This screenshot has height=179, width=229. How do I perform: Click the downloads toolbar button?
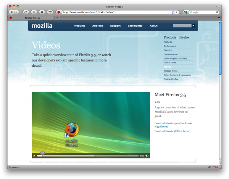coord(50,12)
